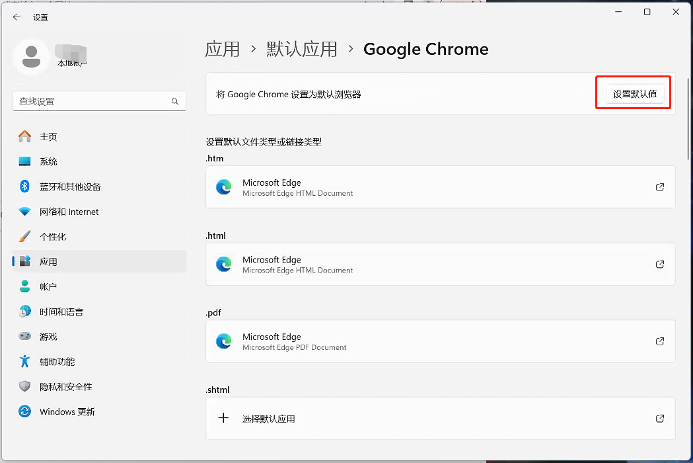The height and width of the screenshot is (463, 693).
Task: Click 将 Google Chrome 设置为默认浏览器 text
Action: point(288,95)
